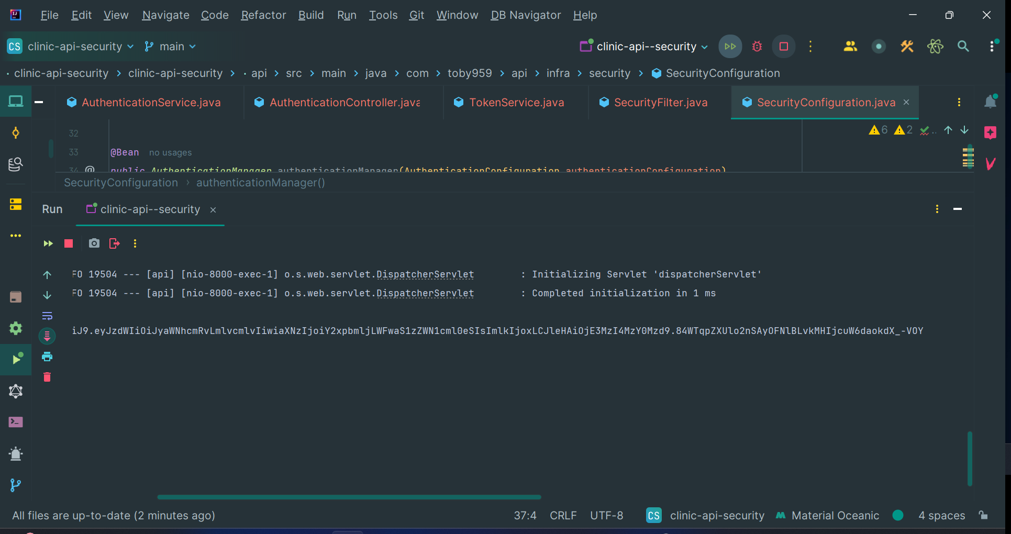Open run configuration clinic-api--security dropdown
The width and height of the screenshot is (1011, 534).
(644, 47)
